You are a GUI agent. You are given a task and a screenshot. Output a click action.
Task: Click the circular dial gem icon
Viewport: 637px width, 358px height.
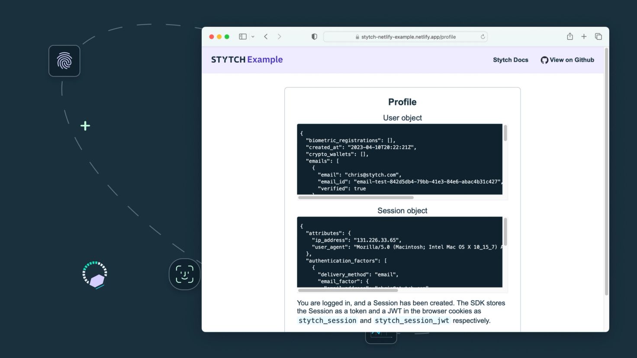[95, 275]
